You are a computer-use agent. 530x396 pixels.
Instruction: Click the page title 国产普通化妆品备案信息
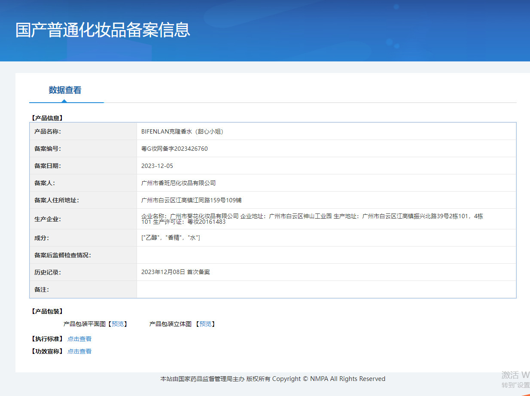103,30
